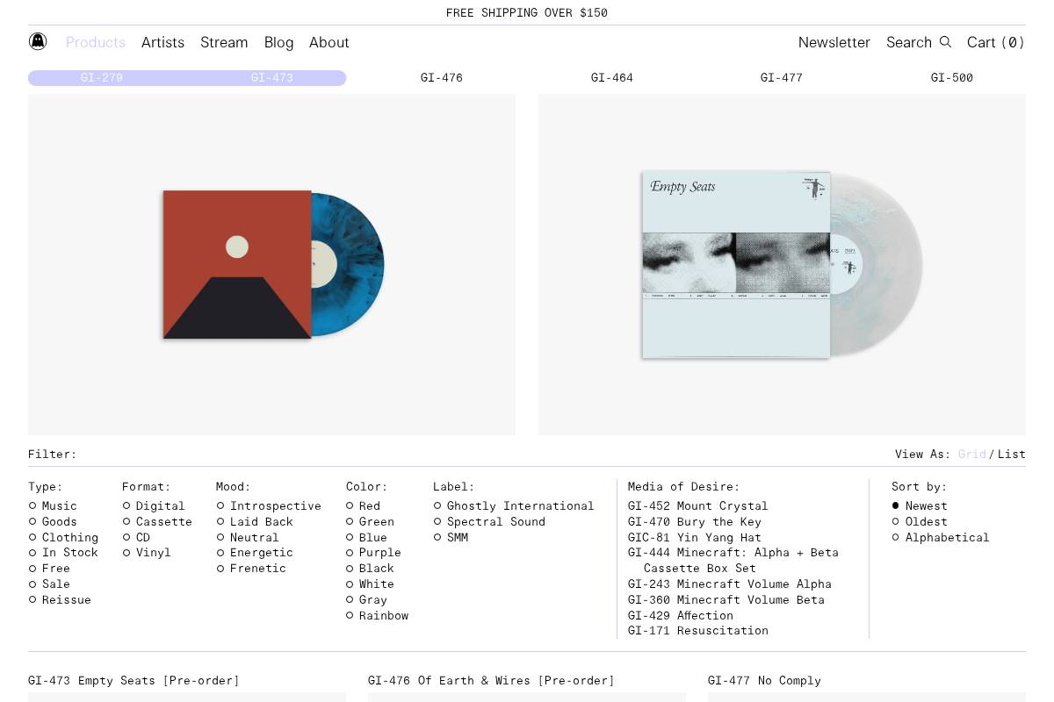Click the Ghostly ghost logo icon
This screenshot has width=1054, height=702.
click(38, 41)
